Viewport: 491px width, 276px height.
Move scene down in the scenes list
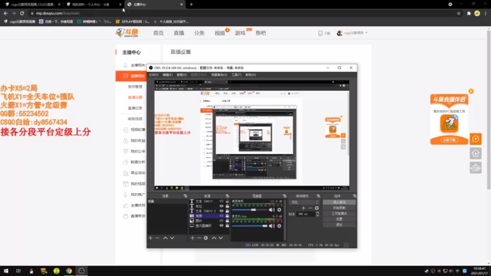(x=172, y=238)
